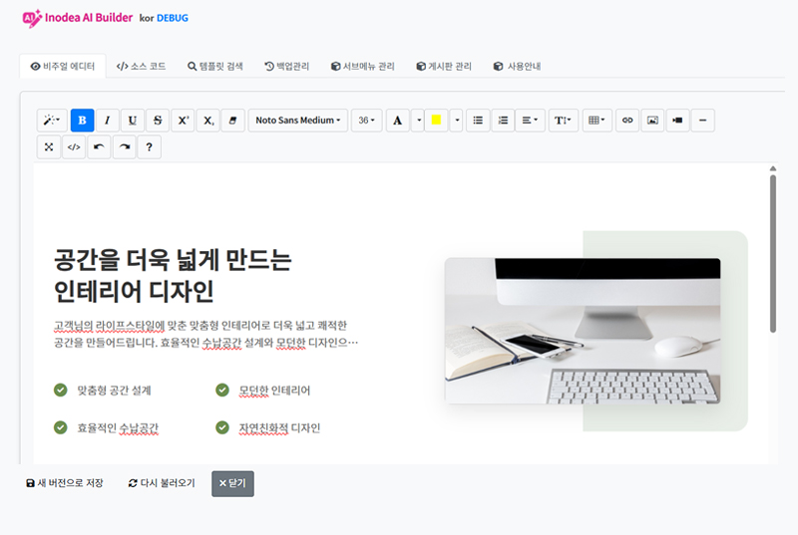Toggle bold formatting in the editor toolbar

tap(82, 121)
